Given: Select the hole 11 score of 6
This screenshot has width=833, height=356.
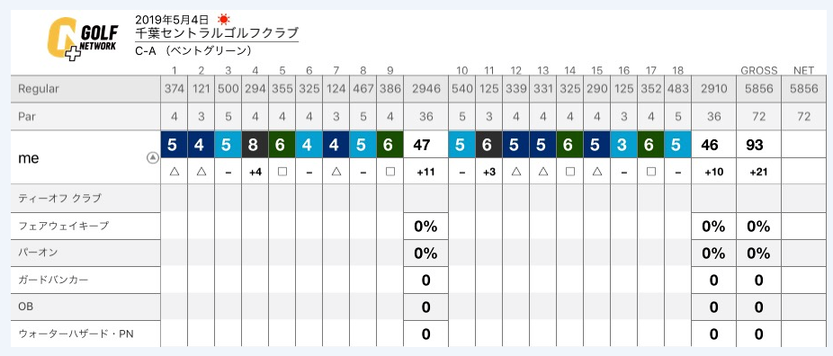Looking at the screenshot, I should tap(488, 145).
